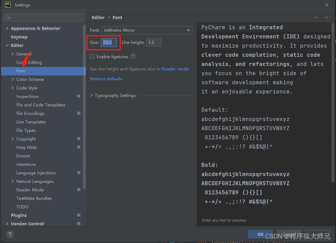336x243 pixels.
Task: Open Reader Mode settings page
Action: pos(30,190)
